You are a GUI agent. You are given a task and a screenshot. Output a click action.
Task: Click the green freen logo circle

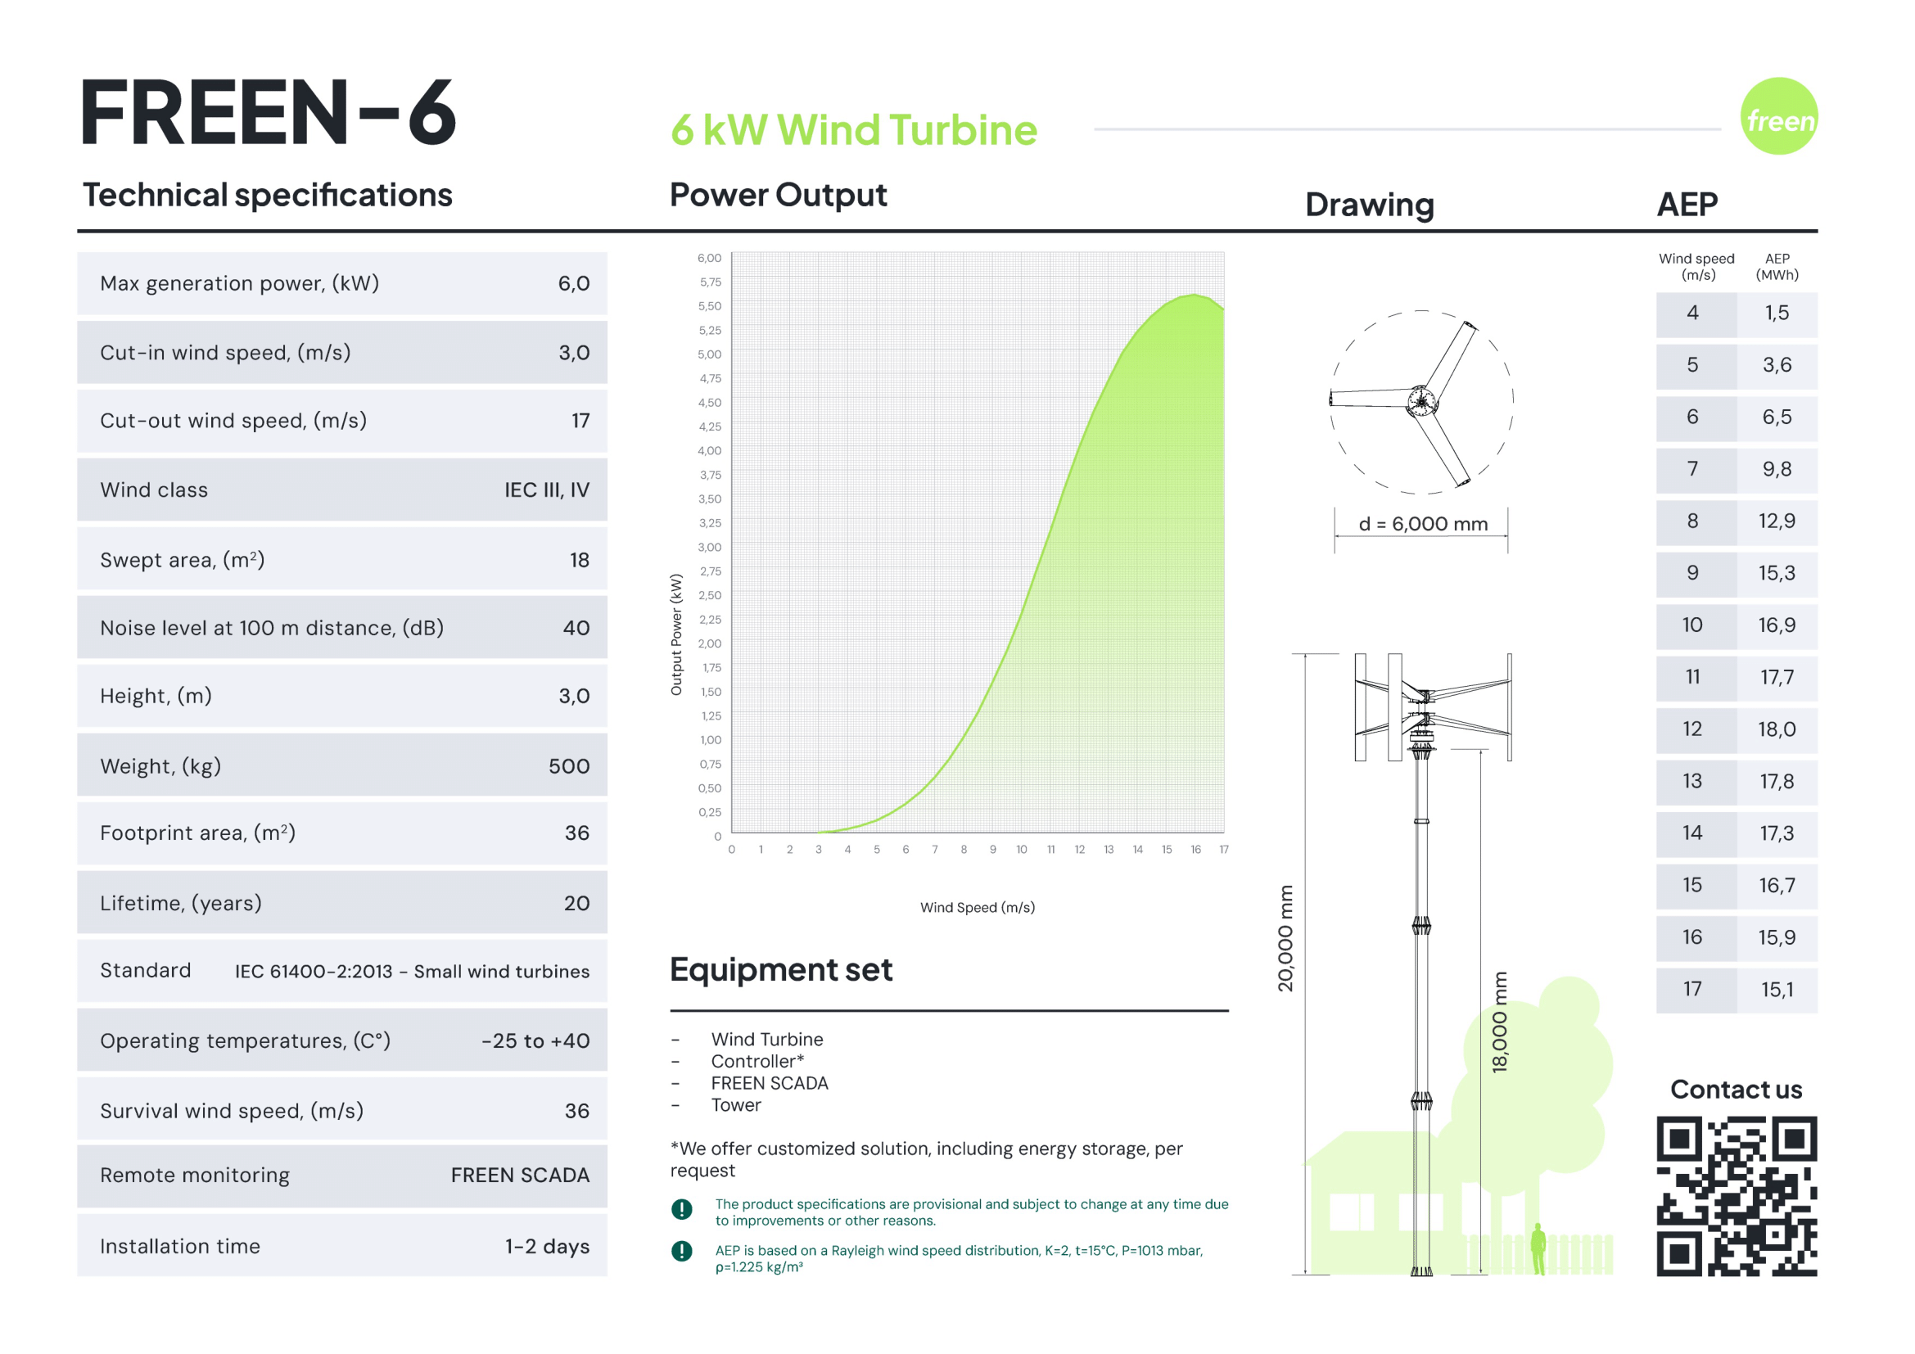[1778, 116]
